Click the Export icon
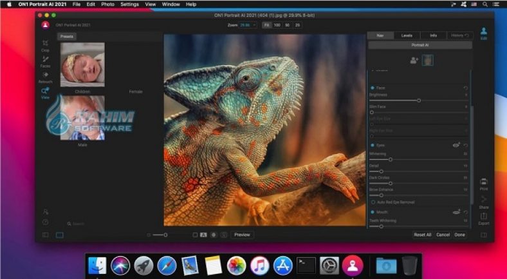This screenshot has width=507, height=279. [x=484, y=219]
